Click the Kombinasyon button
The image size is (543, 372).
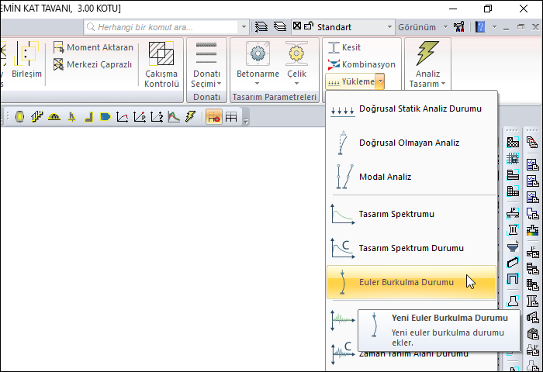click(x=361, y=64)
